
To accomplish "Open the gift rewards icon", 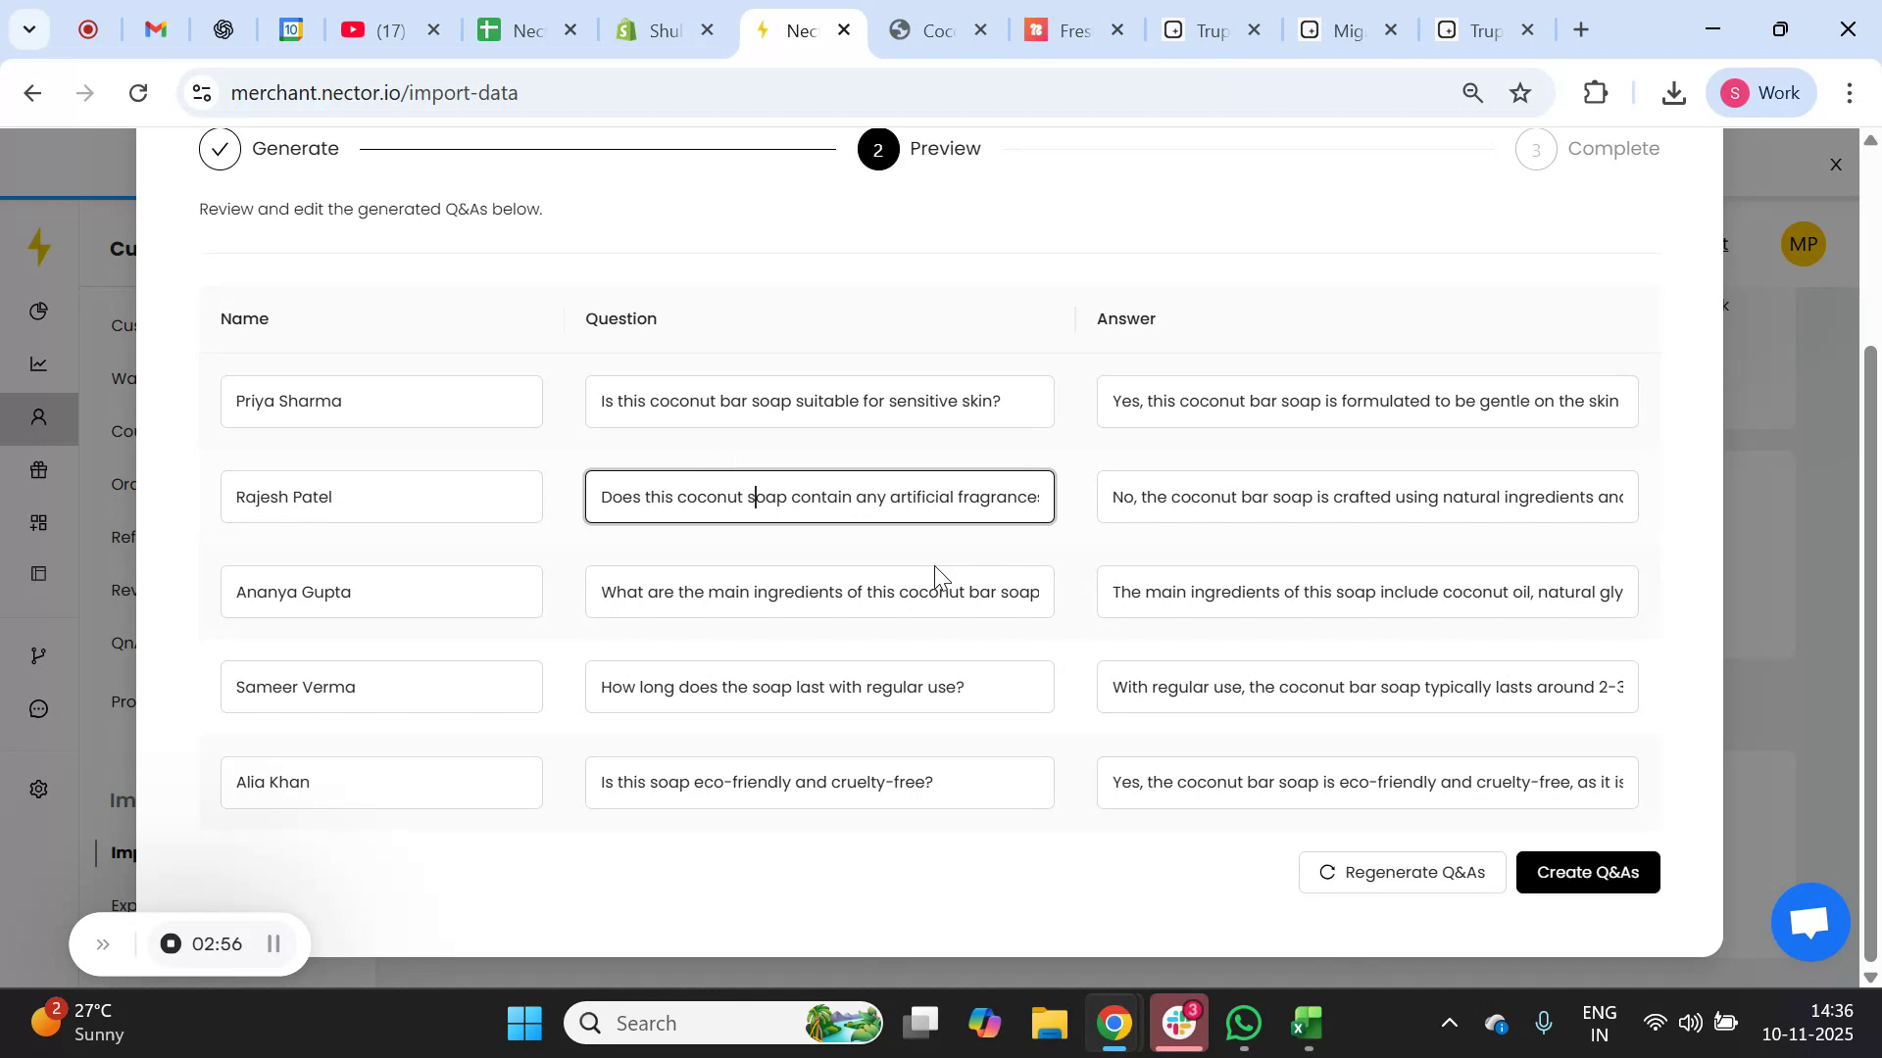I will coord(39,470).
